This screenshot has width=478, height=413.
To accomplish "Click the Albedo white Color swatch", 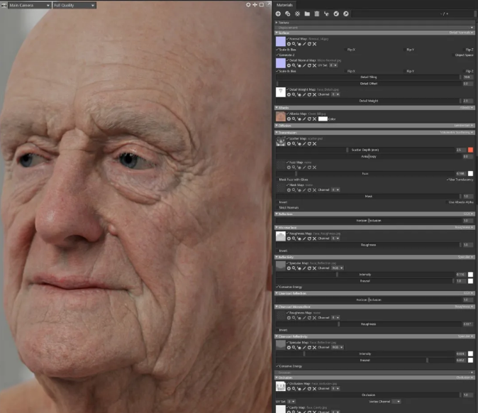I will point(323,119).
